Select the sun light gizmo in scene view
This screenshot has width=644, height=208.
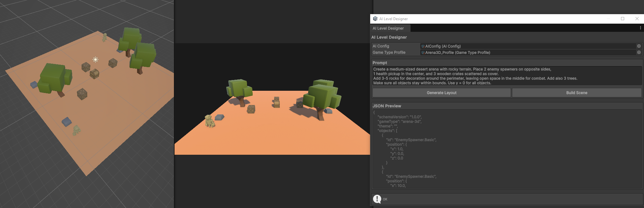(95, 59)
